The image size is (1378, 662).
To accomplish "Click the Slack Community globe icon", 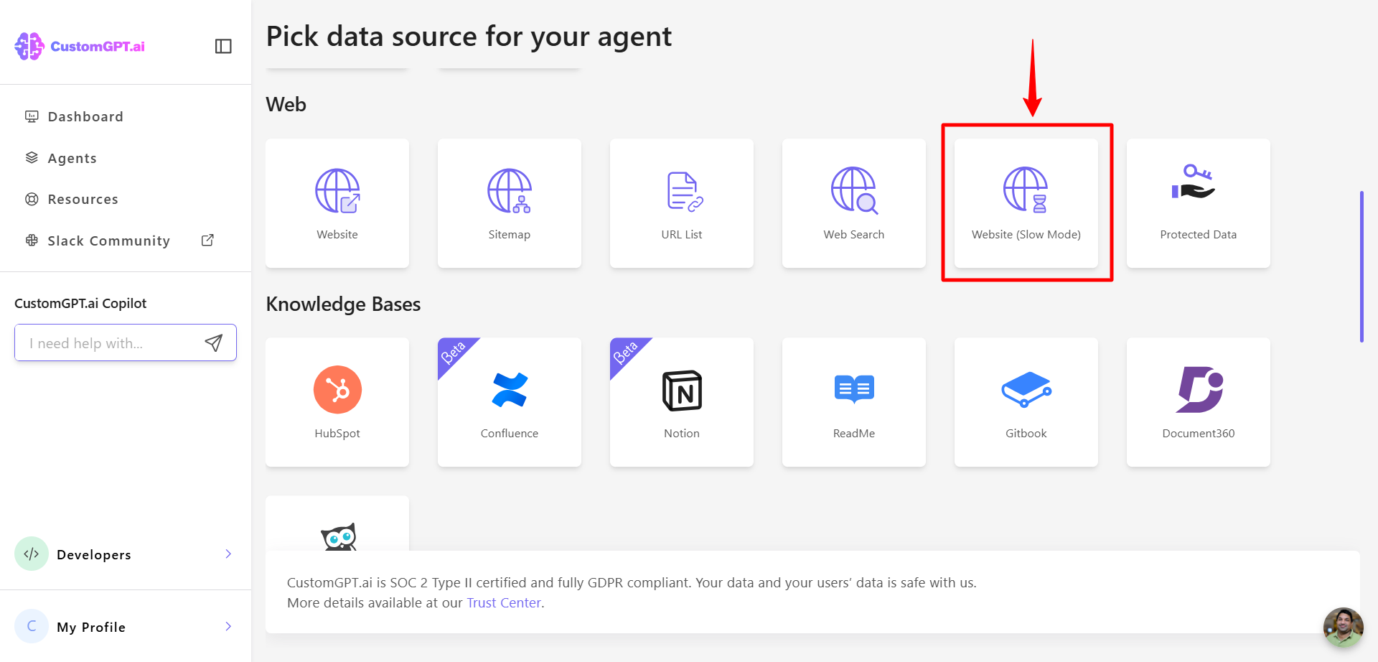I will point(32,241).
